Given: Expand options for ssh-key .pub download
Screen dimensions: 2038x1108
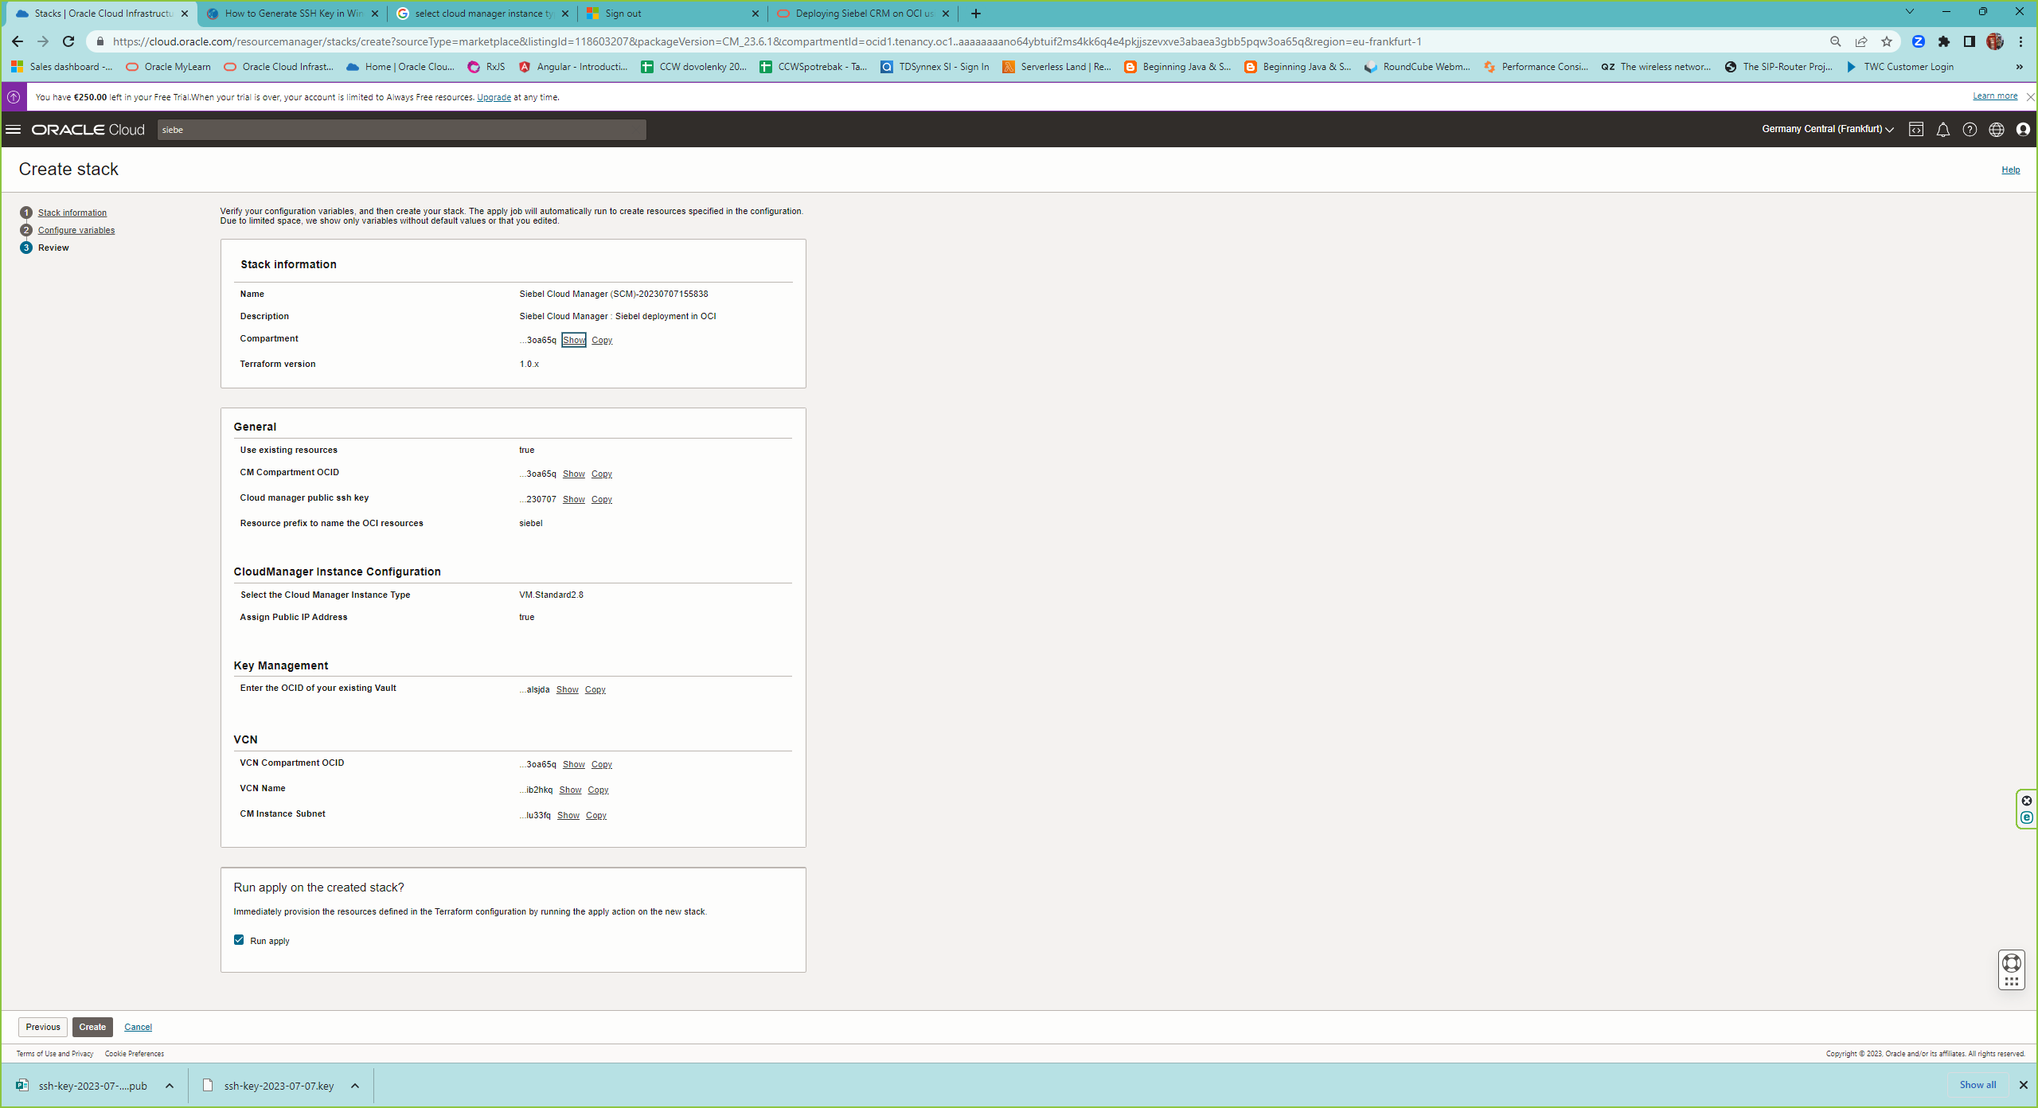Looking at the screenshot, I should (170, 1086).
